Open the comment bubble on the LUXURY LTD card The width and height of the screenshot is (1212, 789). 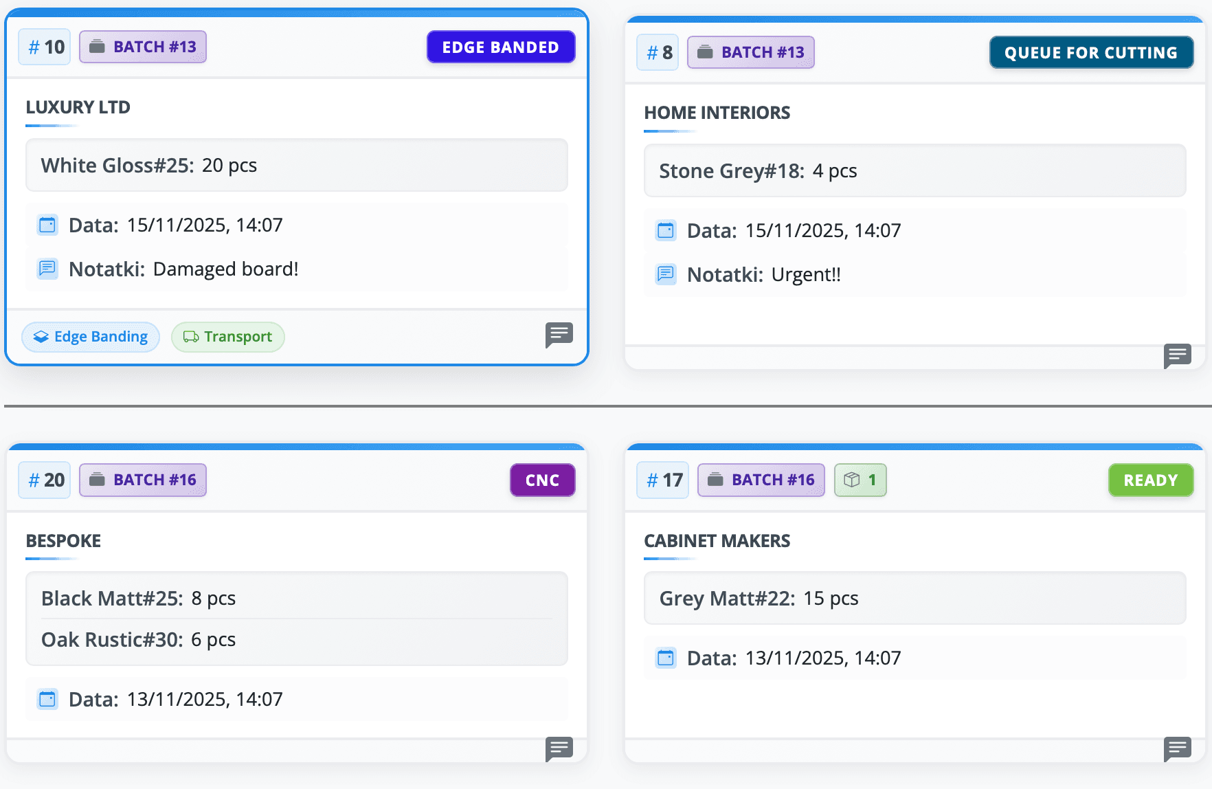point(559,336)
